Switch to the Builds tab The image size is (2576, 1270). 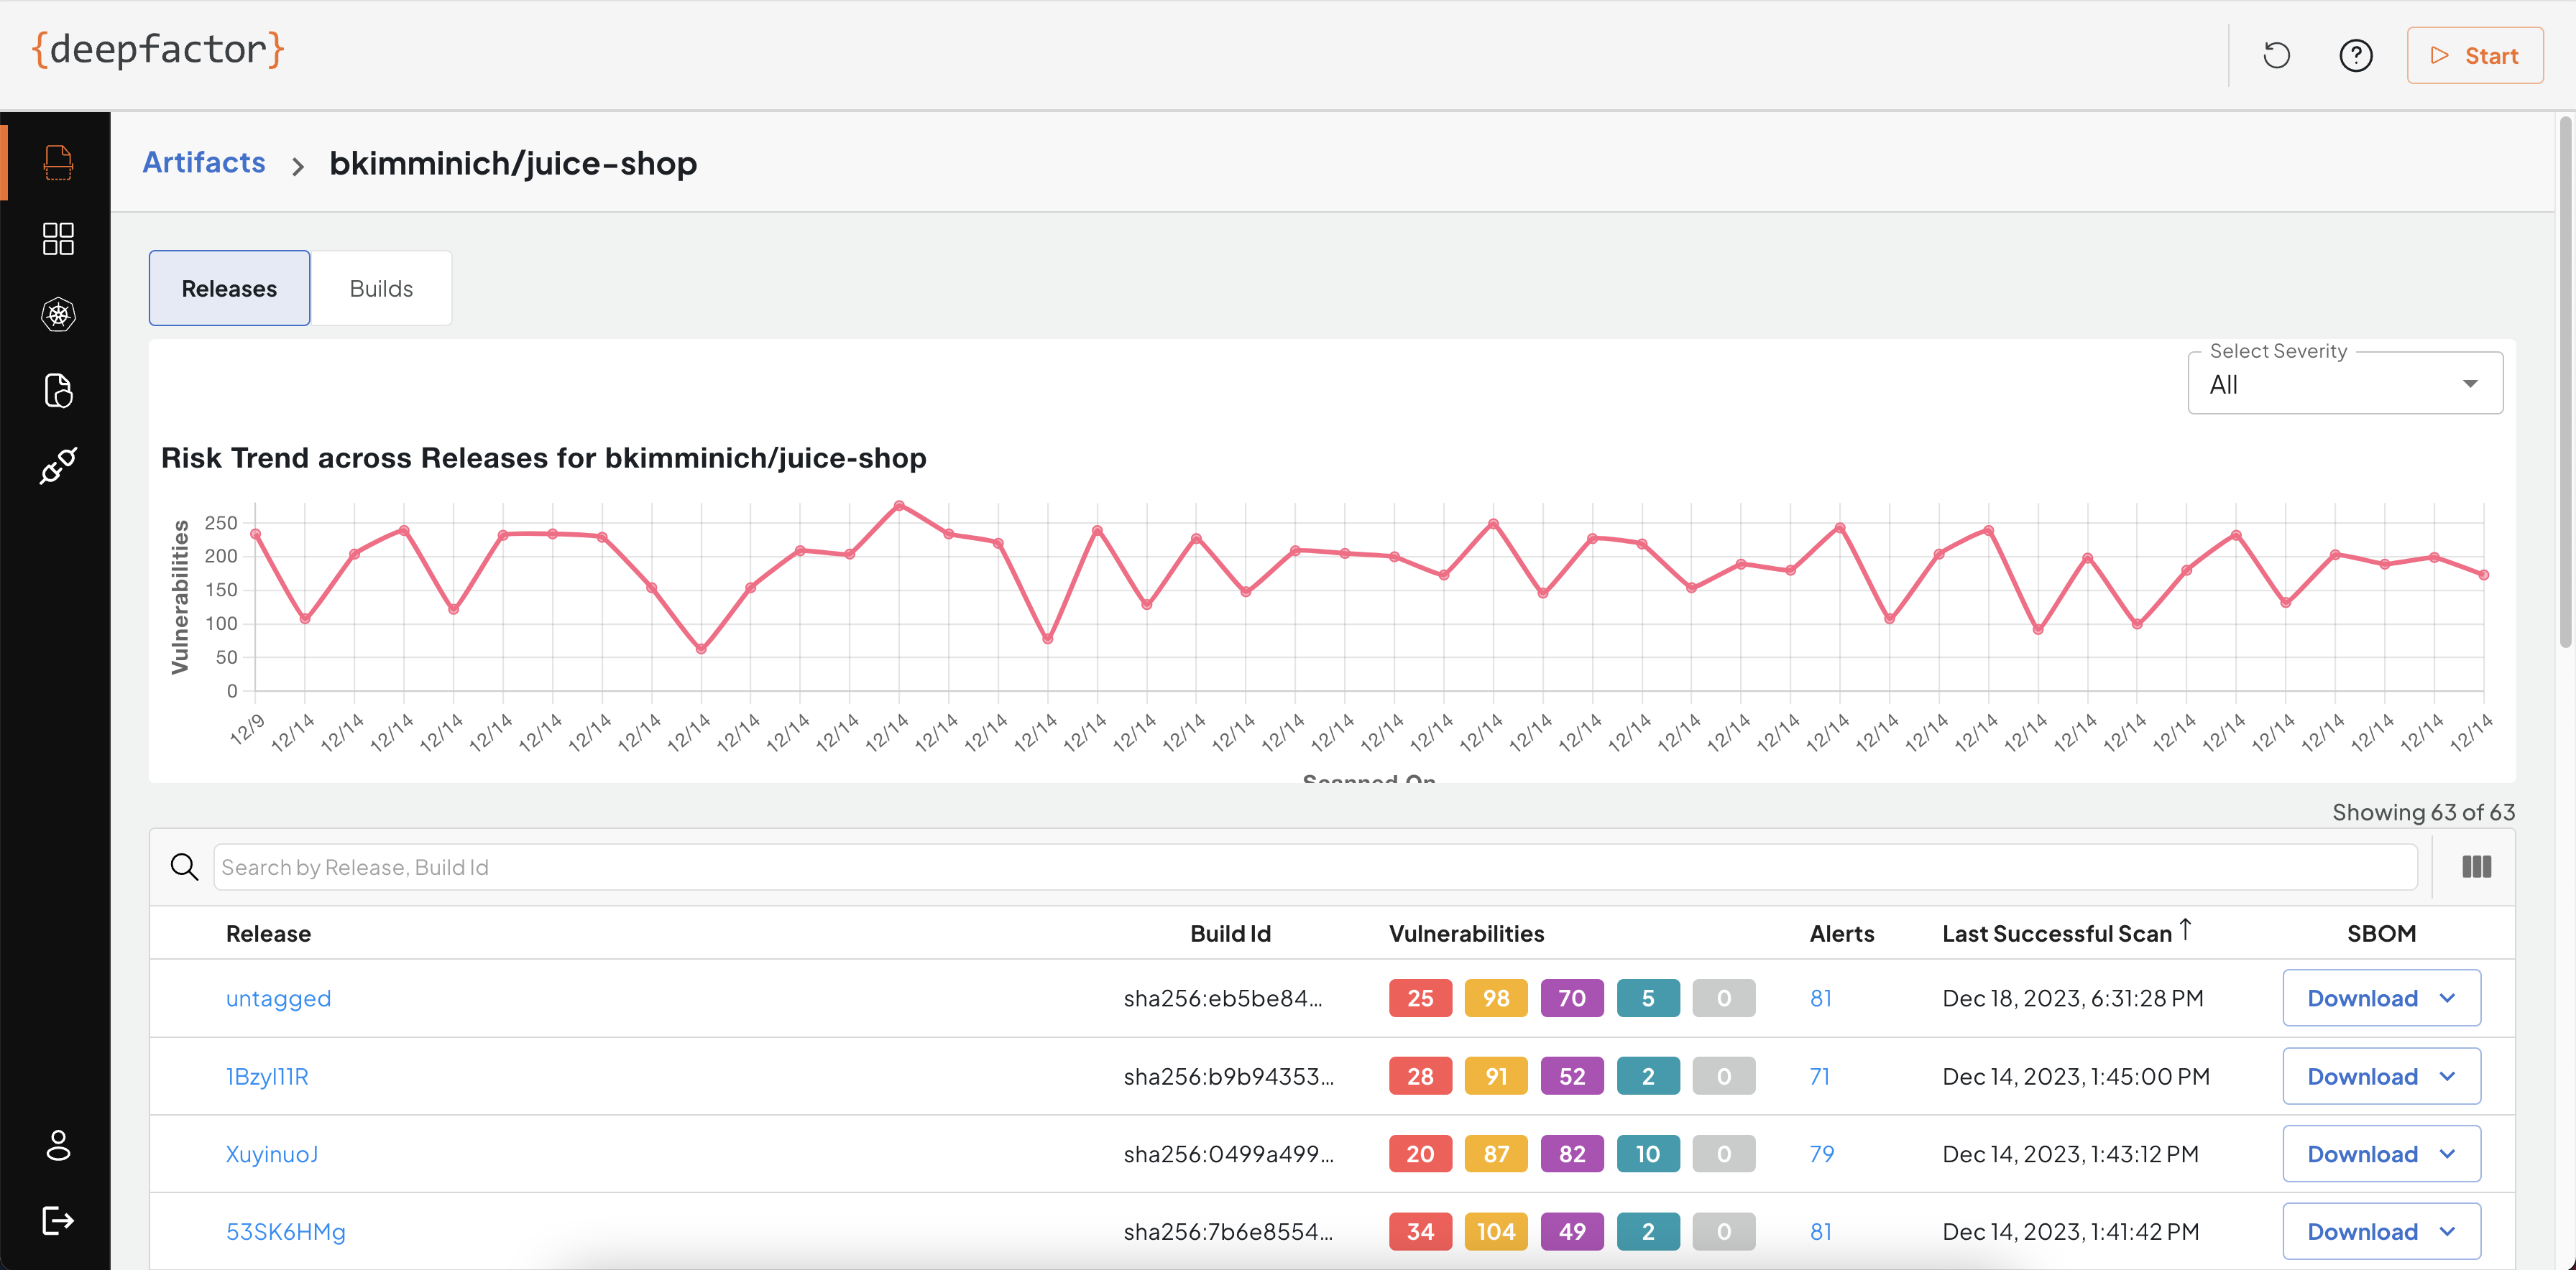tap(381, 289)
